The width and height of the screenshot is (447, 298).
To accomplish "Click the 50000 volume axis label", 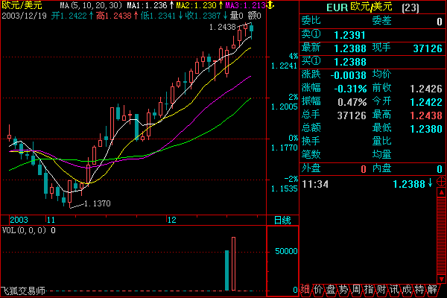I will point(286,251).
